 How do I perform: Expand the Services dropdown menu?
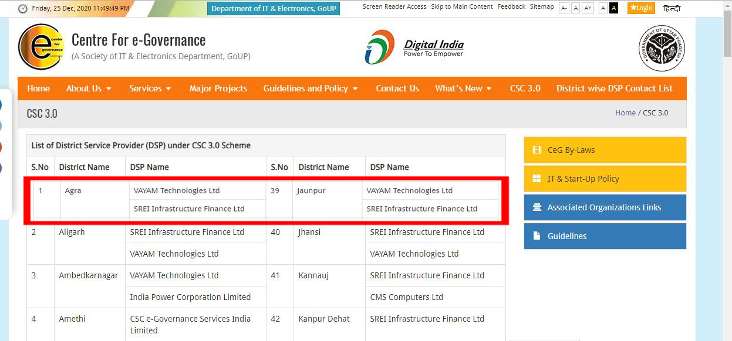tap(150, 88)
